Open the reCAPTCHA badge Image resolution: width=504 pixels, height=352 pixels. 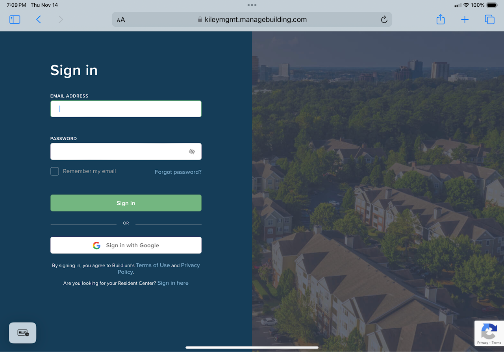pos(489,333)
